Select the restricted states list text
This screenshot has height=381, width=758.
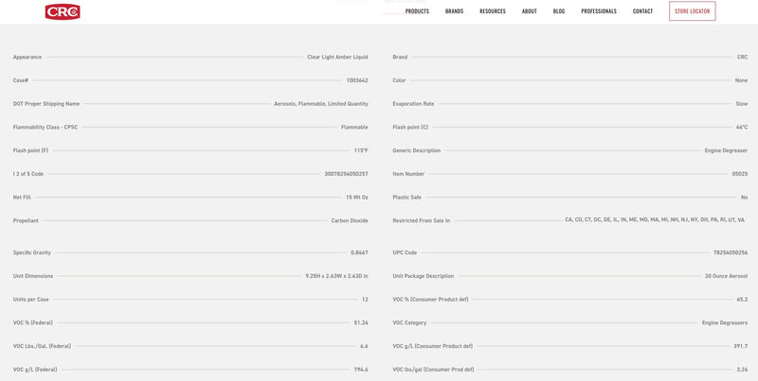655,220
